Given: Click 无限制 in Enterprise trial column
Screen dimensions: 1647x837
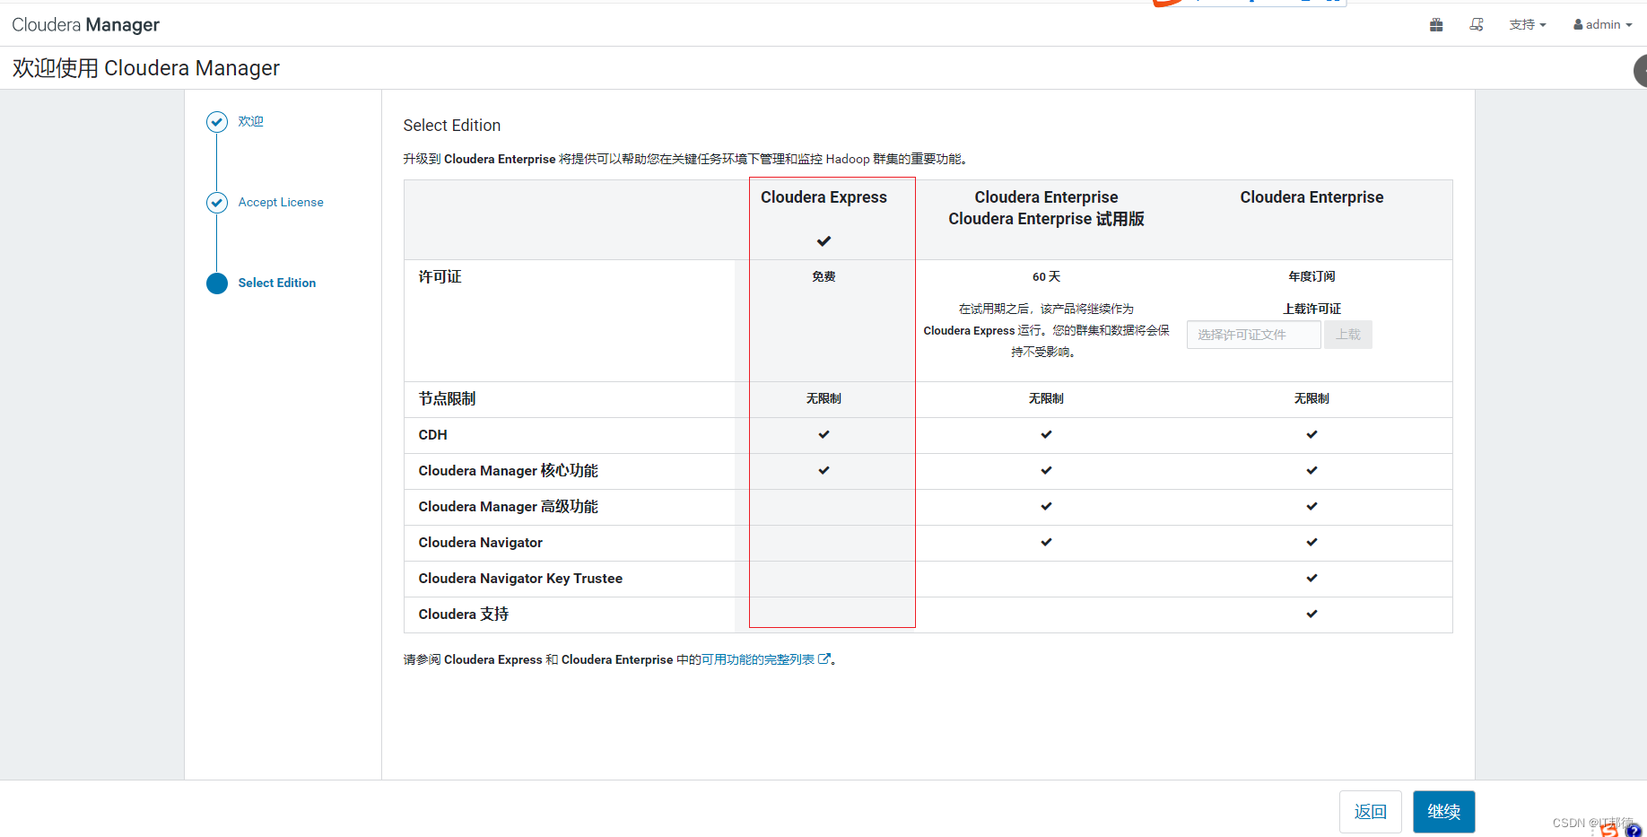Looking at the screenshot, I should pyautogui.click(x=1046, y=398).
